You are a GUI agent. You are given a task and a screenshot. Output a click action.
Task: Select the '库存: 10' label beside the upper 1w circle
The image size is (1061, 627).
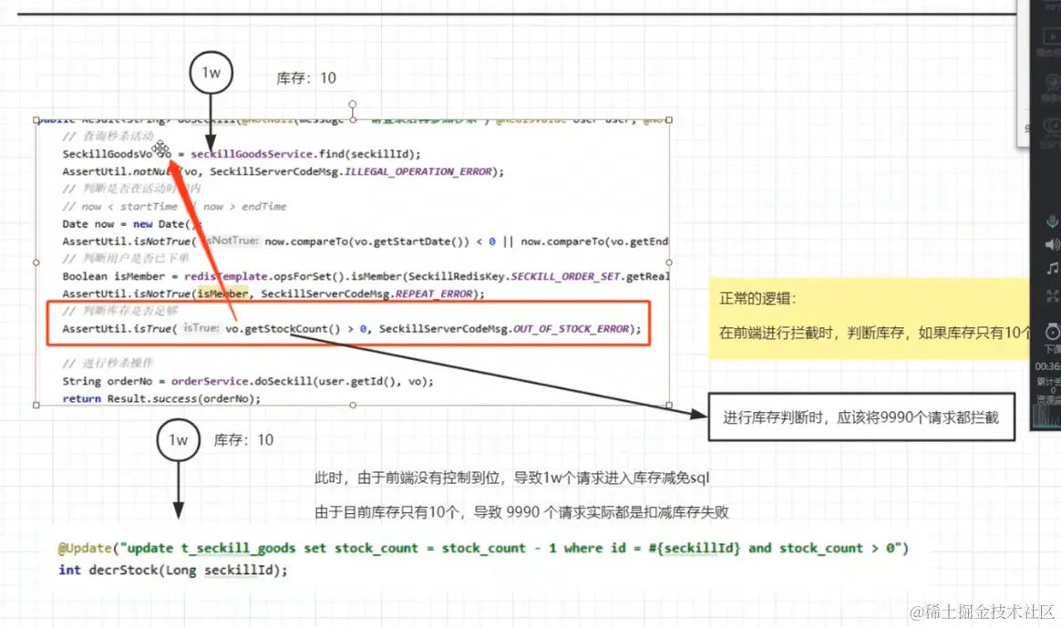(306, 78)
